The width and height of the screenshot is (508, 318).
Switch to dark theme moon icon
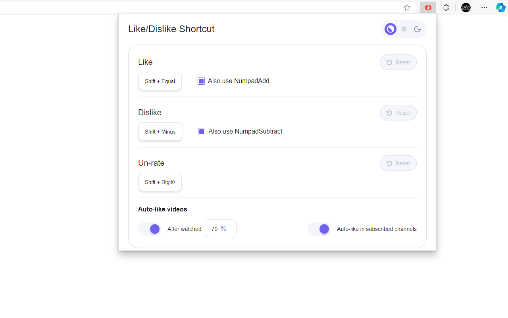(418, 29)
